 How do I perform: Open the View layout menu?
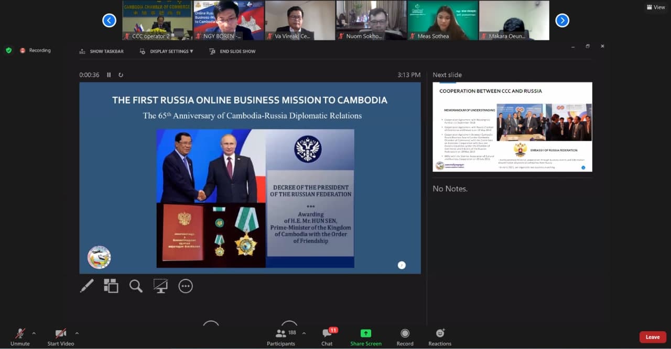point(656,7)
